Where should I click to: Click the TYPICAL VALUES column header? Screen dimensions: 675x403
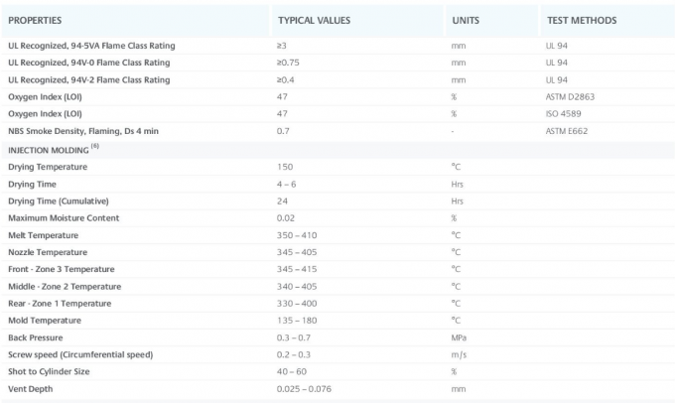314,21
